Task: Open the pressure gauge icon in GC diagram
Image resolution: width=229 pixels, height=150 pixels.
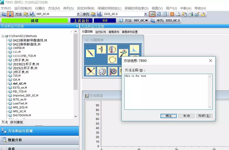Action: 113,71
